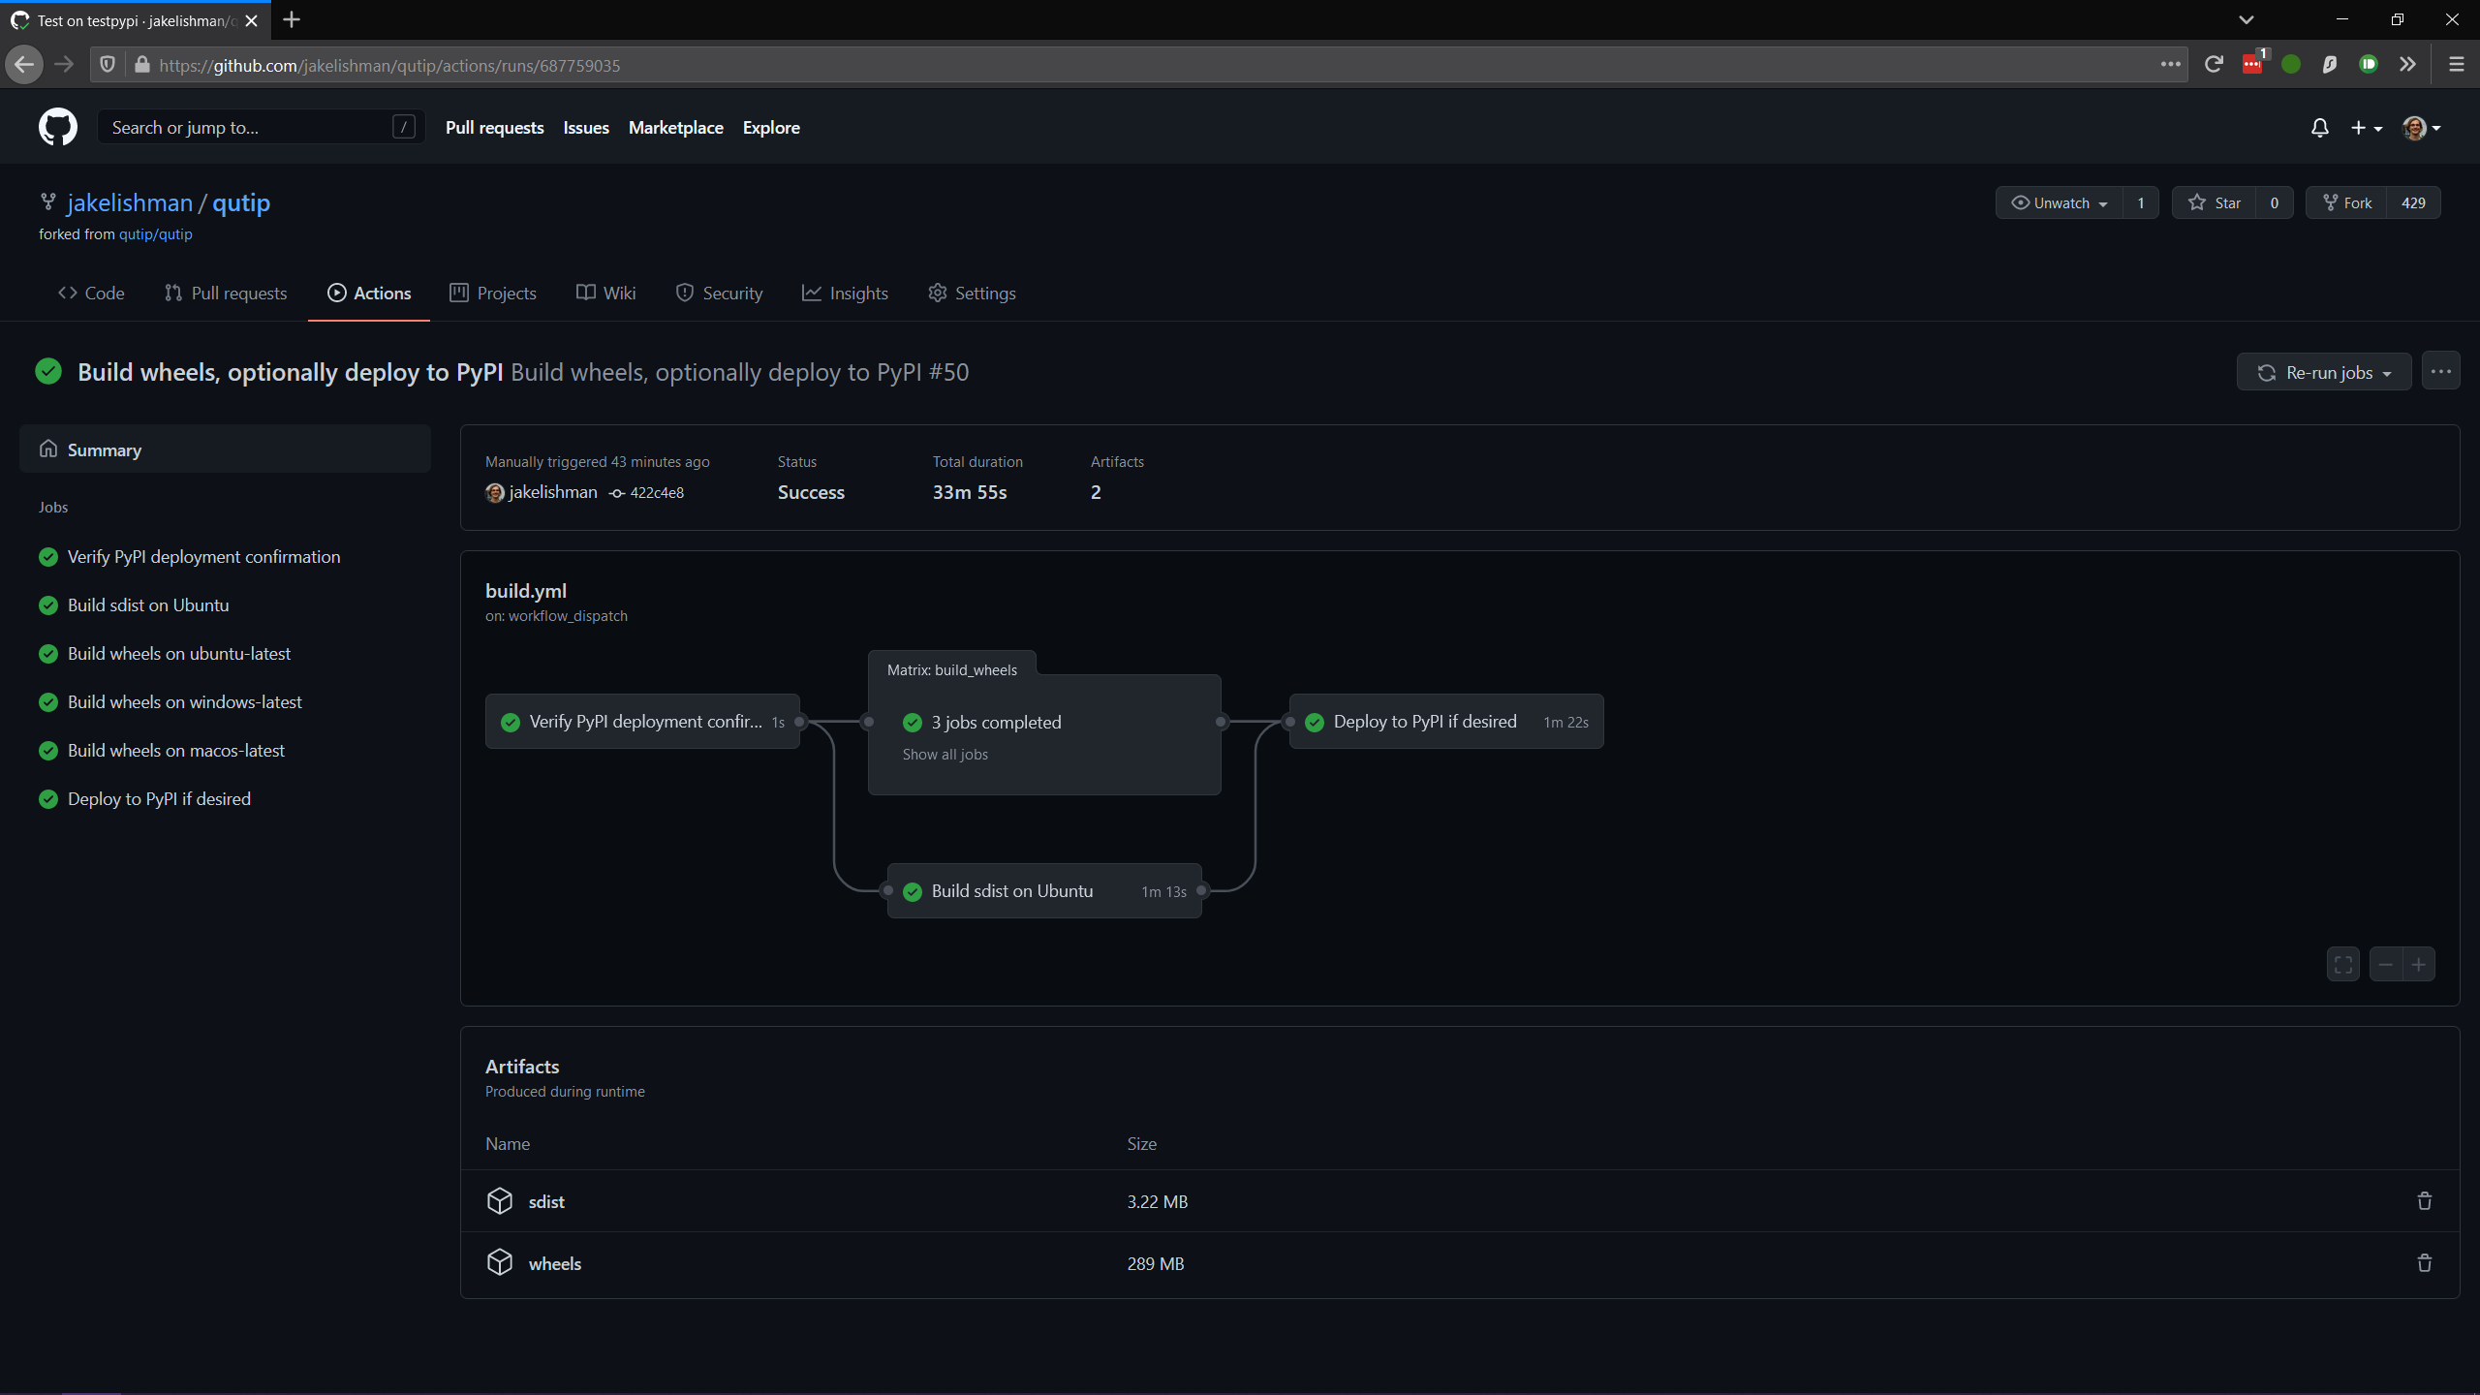The image size is (2480, 1395).
Task: Expand the Re-run jobs dropdown
Action: pos(2323,371)
